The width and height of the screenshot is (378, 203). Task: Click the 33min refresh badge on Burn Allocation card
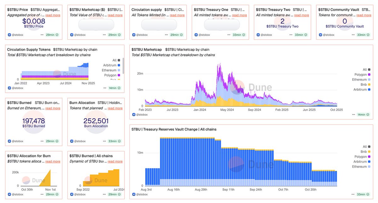pyautogui.click(x=115, y=142)
